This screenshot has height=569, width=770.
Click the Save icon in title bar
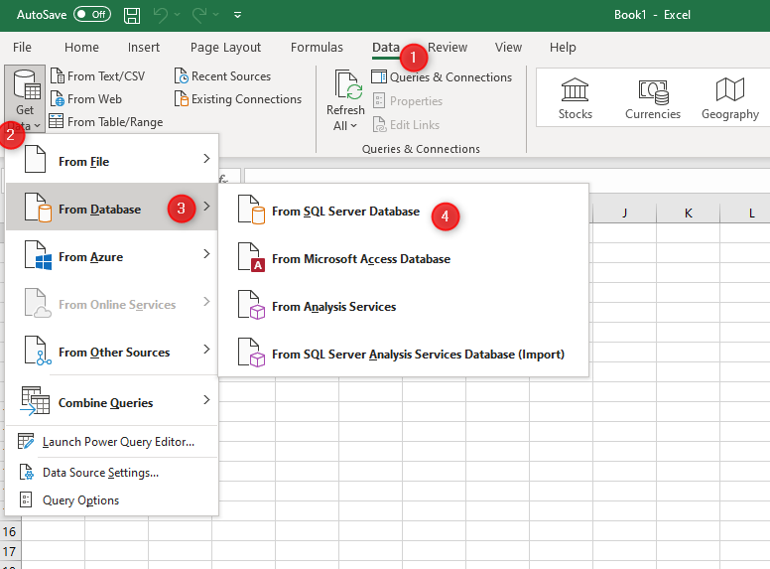133,15
